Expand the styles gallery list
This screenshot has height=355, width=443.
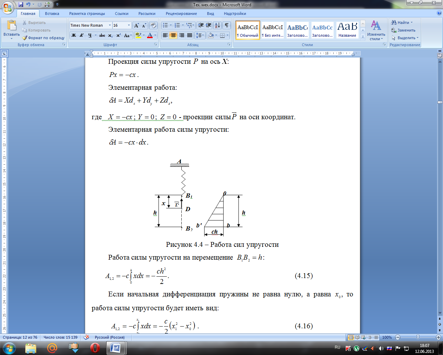[363, 37]
